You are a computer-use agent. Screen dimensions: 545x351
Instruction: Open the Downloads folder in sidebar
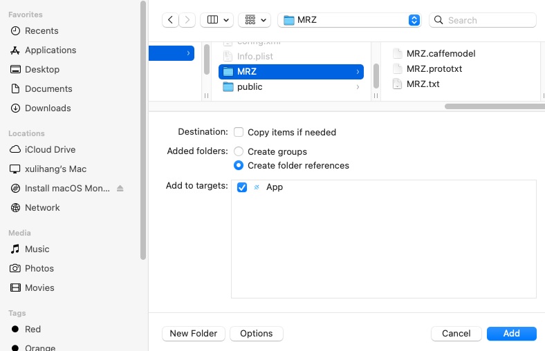[x=48, y=108]
